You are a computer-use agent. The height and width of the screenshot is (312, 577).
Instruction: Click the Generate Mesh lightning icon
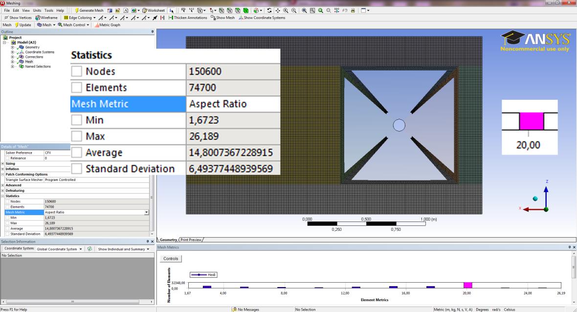point(77,10)
